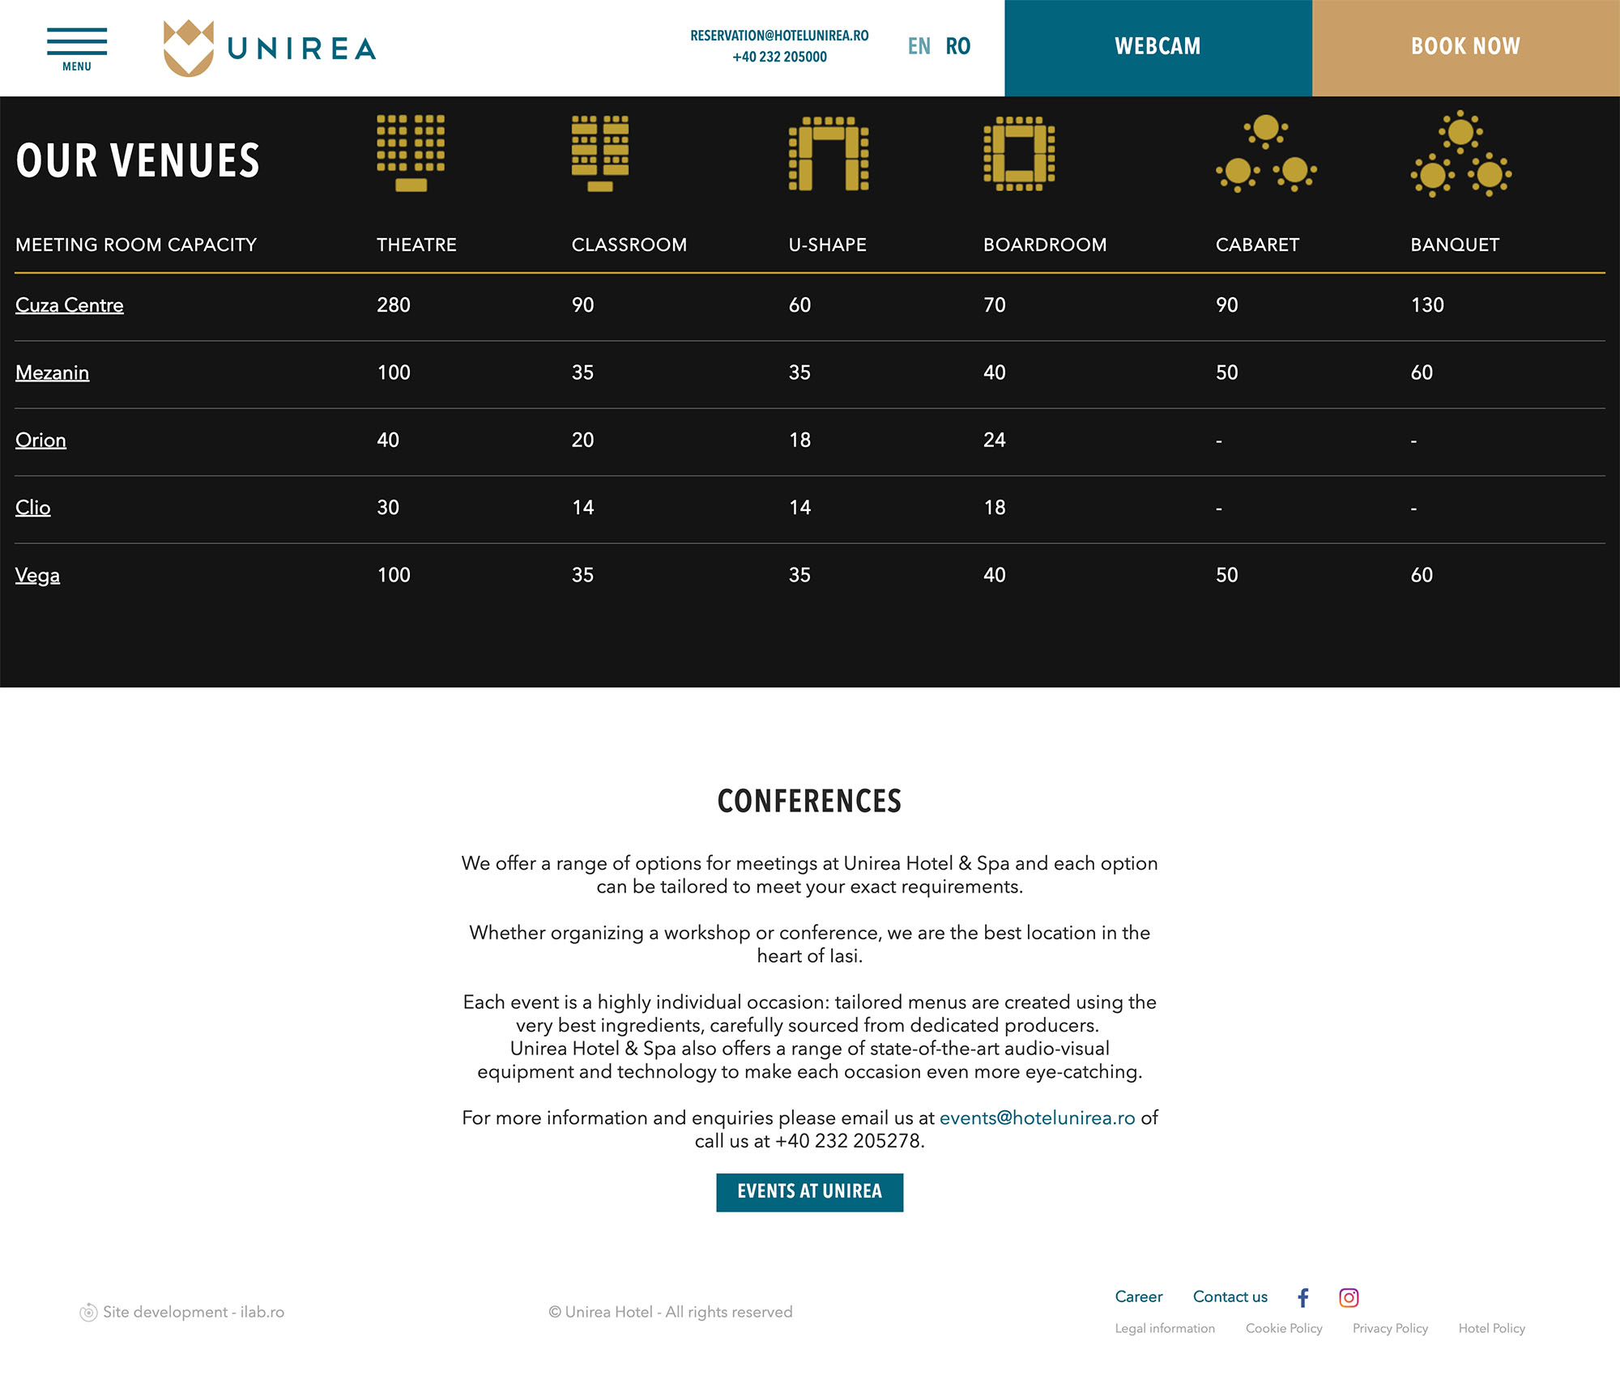Click the CABARET column header

click(x=1257, y=245)
